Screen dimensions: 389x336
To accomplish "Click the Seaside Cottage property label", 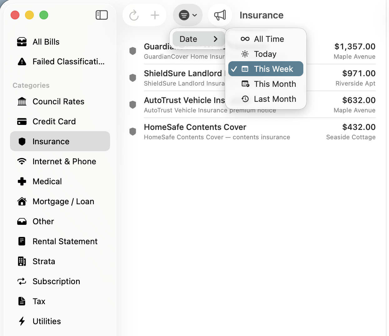I will pos(351,137).
